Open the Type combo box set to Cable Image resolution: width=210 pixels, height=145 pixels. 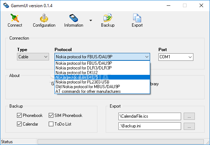tap(33, 57)
